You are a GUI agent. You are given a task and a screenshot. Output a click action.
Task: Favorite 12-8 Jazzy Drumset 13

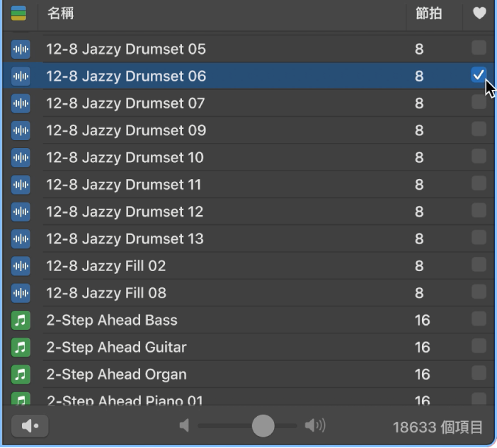[479, 237]
